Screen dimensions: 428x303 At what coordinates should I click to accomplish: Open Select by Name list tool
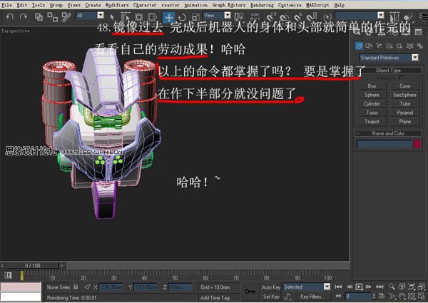pos(126,17)
